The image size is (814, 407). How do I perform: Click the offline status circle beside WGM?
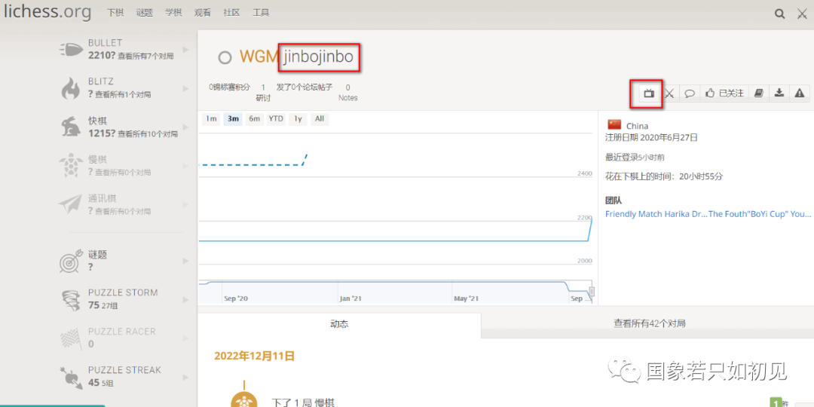pos(225,57)
